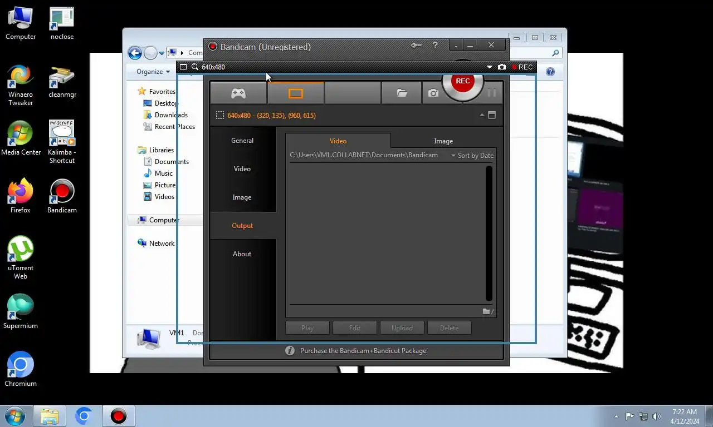Screen dimensions: 713x427
Task: Open the Purchase Bandicam+Bandicut Package link
Action: tap(364, 351)
